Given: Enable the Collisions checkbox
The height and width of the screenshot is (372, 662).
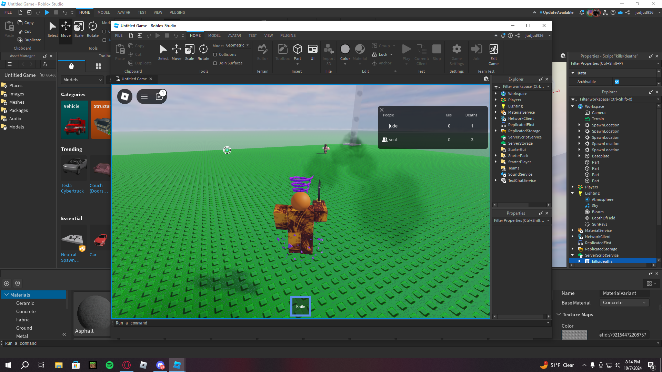Looking at the screenshot, I should pos(215,54).
